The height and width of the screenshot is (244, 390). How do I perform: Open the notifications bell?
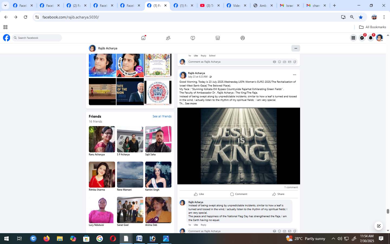[371, 38]
